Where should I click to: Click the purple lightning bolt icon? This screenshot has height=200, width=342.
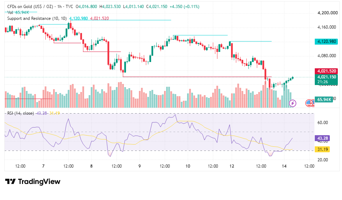pyautogui.click(x=292, y=103)
